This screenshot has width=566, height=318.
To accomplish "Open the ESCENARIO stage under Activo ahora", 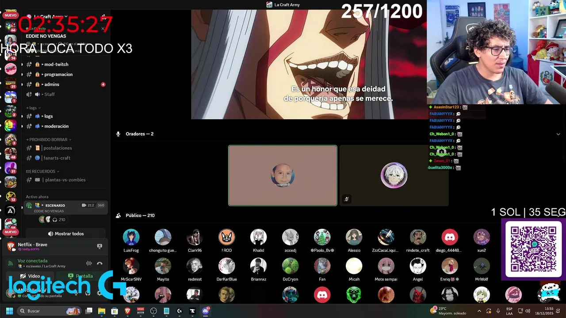I will [x=65, y=208].
